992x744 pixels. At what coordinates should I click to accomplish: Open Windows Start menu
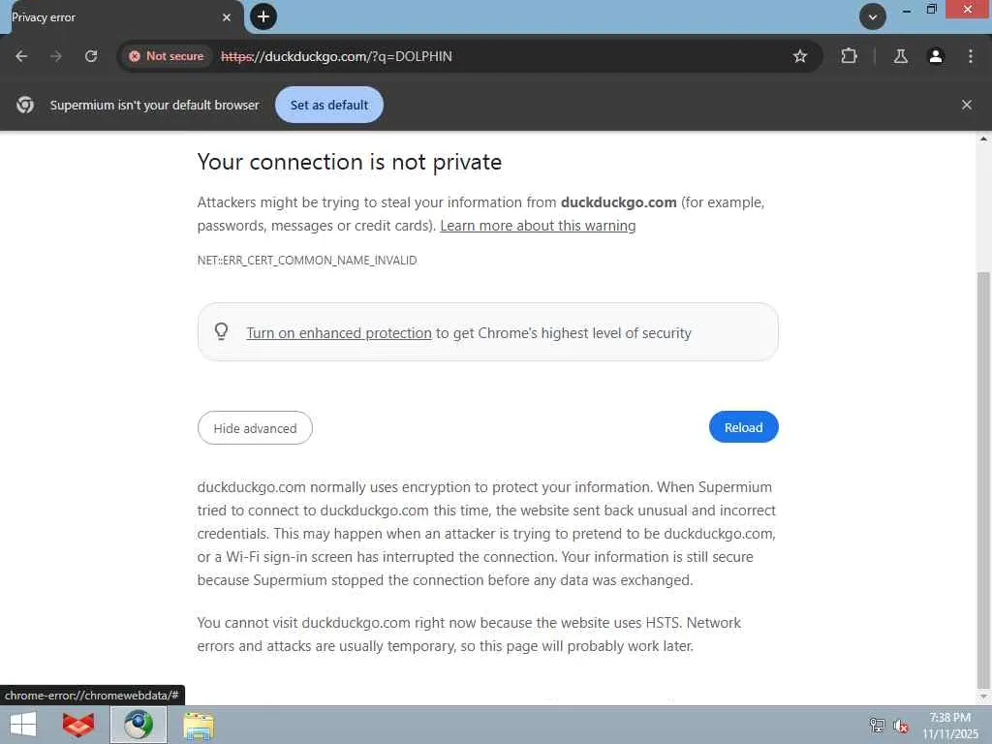click(23, 725)
